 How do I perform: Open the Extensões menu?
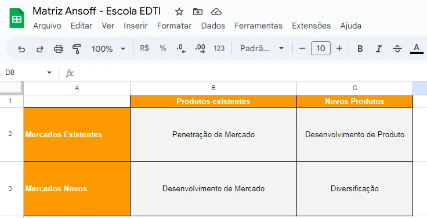pos(312,26)
